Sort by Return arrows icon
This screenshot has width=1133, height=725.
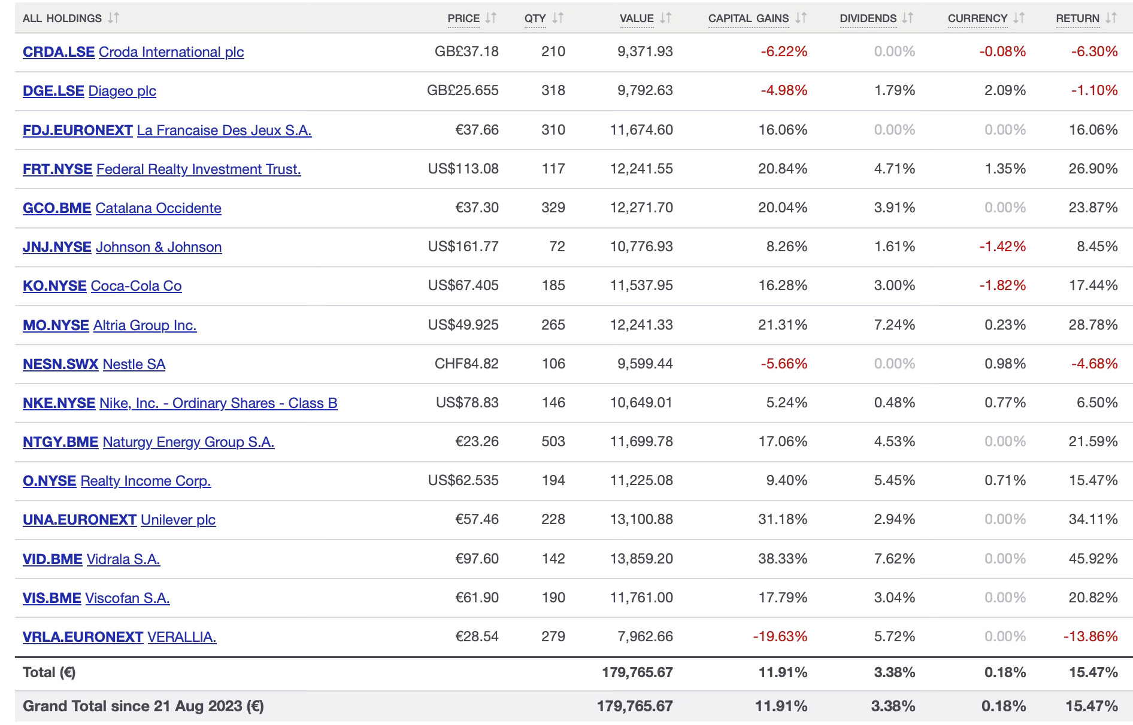1111,18
